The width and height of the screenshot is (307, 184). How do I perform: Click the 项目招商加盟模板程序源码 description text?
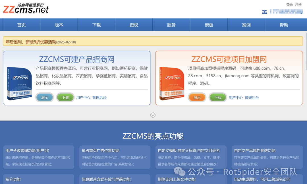click(243, 76)
